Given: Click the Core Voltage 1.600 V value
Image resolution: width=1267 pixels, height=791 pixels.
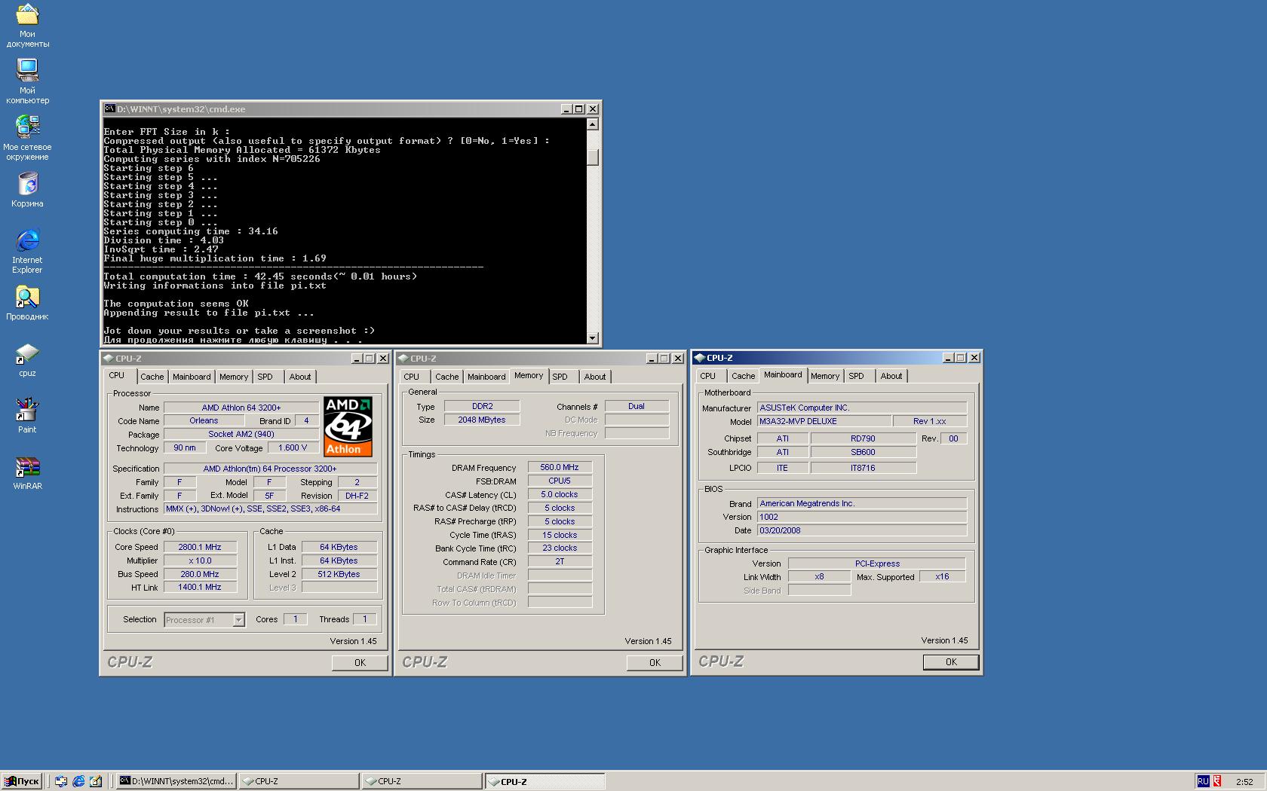Looking at the screenshot, I should coord(293,447).
